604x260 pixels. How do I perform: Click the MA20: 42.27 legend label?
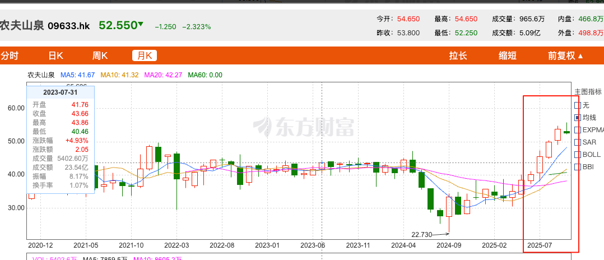[164, 75]
